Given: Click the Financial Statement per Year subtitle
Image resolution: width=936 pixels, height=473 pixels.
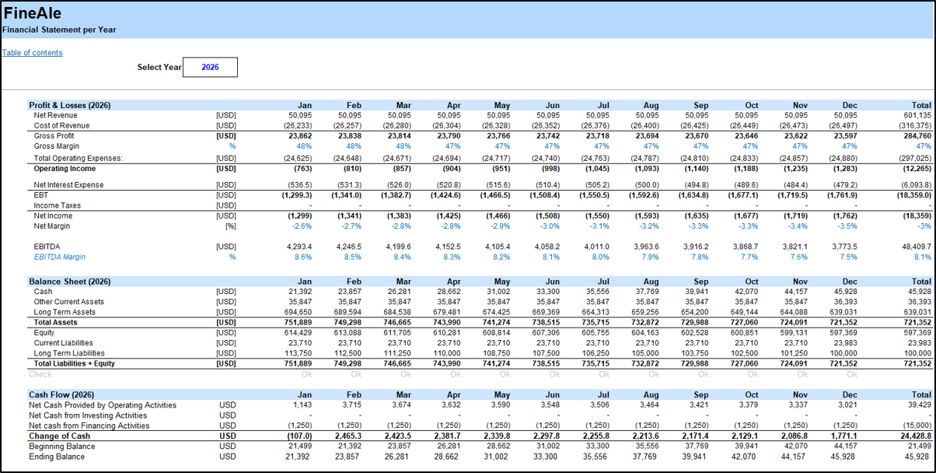Looking at the screenshot, I should click(59, 30).
